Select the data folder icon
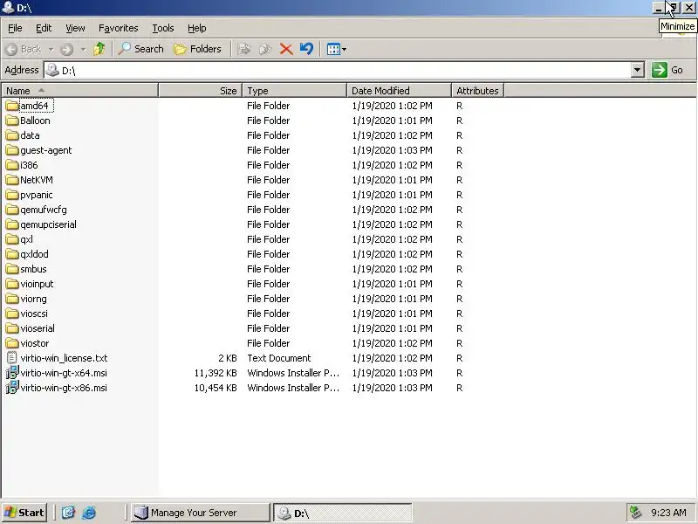 click(12, 135)
